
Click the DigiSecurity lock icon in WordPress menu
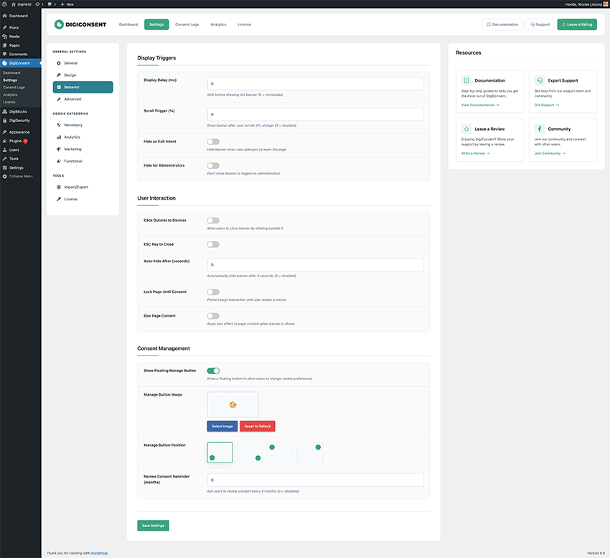[5, 121]
